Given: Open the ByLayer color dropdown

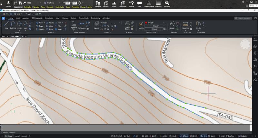Looking at the screenshot, I should 155,23.
